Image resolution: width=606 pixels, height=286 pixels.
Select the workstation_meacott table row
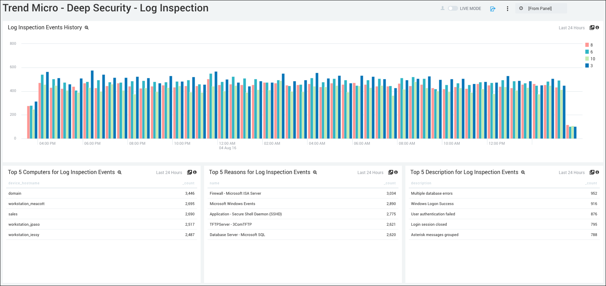coord(101,204)
